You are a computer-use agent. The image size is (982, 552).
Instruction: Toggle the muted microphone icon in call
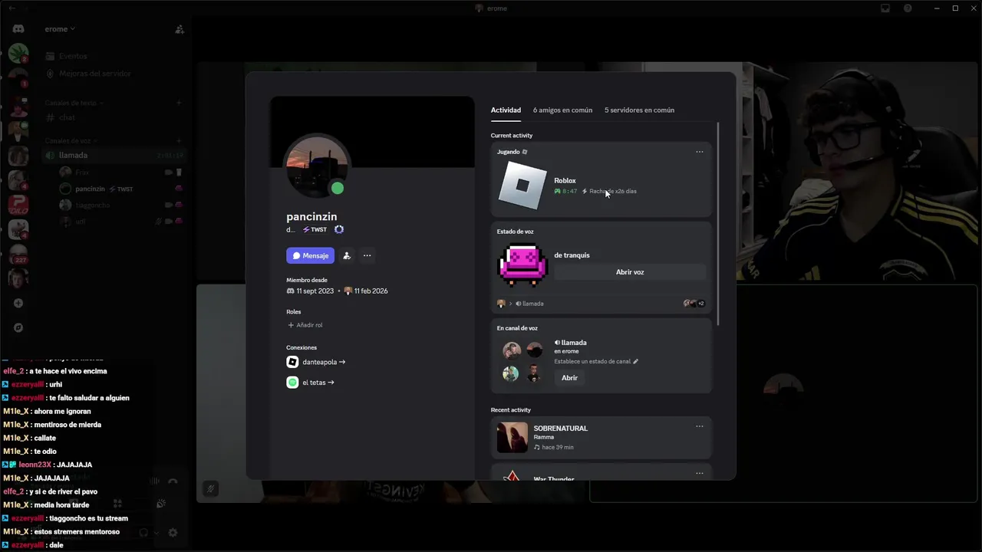(x=210, y=488)
